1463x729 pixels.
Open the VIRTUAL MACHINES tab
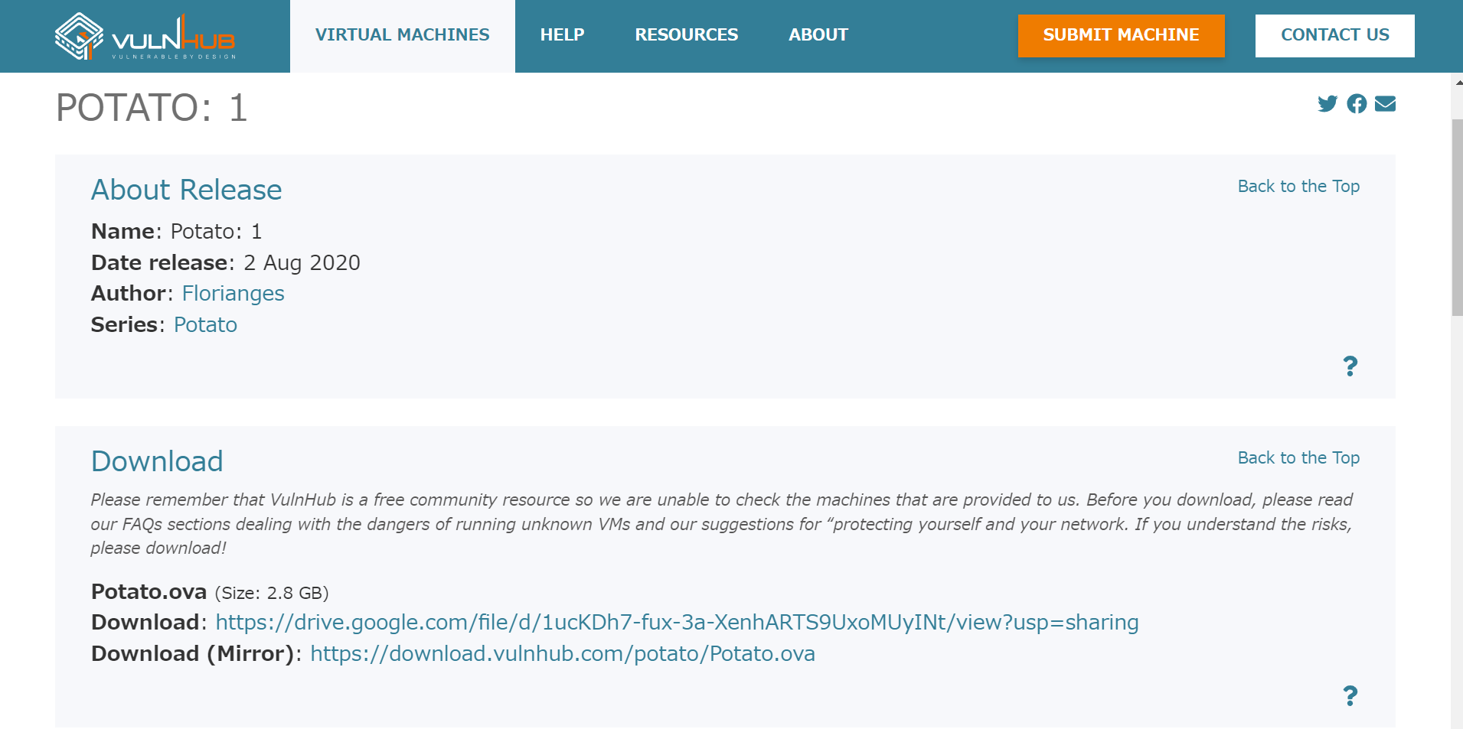pyautogui.click(x=402, y=34)
